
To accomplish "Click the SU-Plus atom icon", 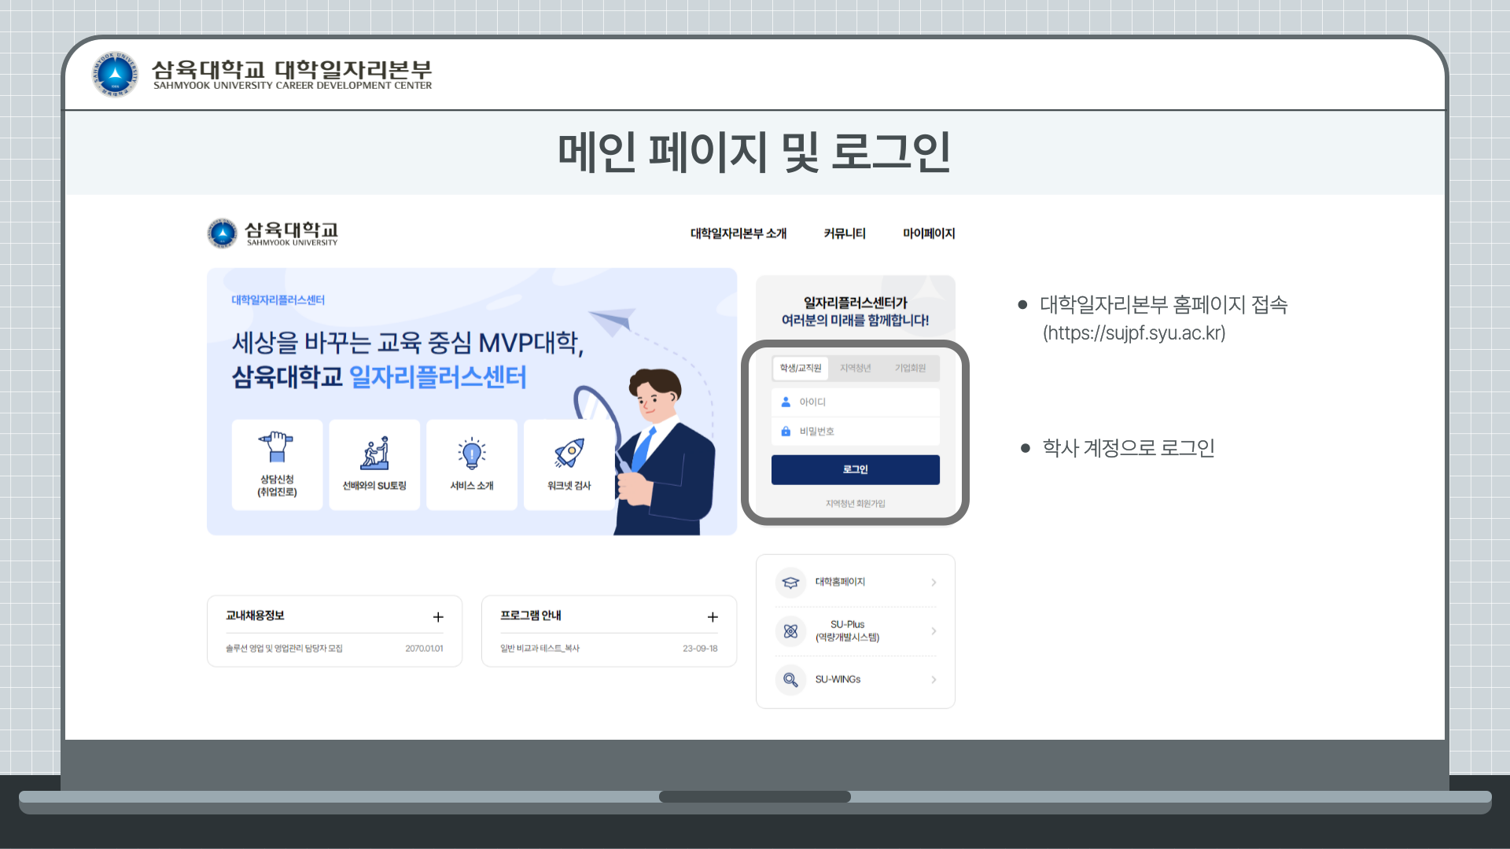I will (790, 631).
